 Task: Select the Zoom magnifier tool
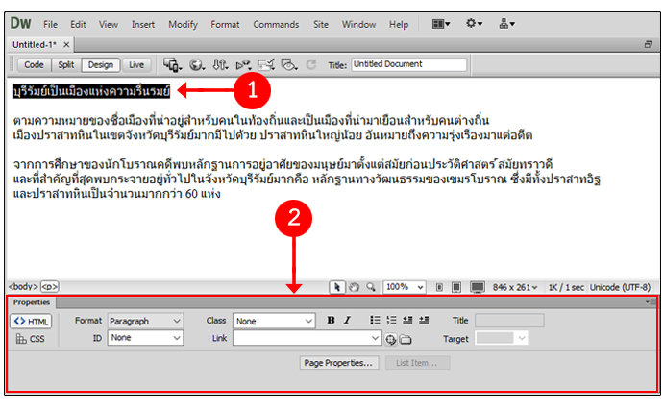click(x=370, y=286)
